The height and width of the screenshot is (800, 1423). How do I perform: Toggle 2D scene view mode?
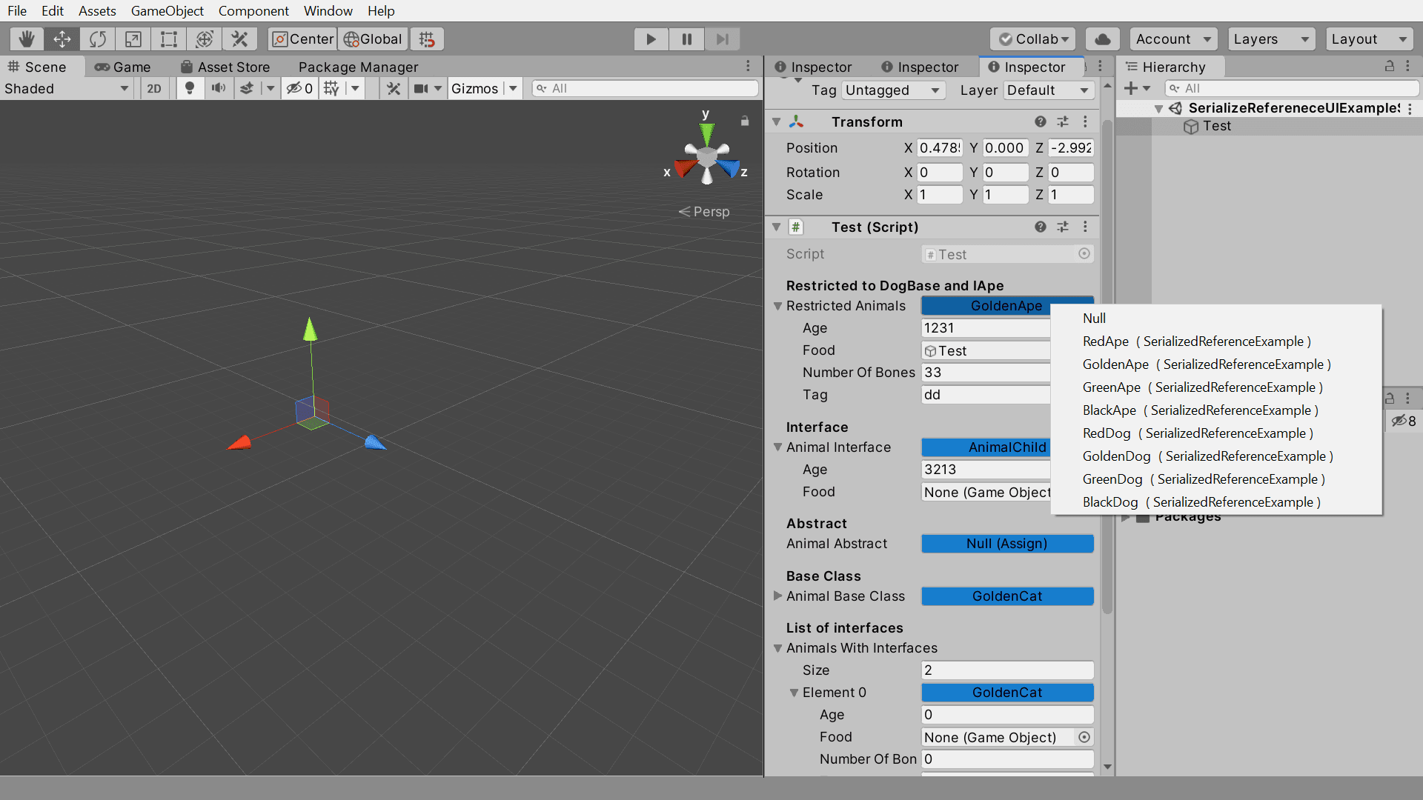point(154,89)
